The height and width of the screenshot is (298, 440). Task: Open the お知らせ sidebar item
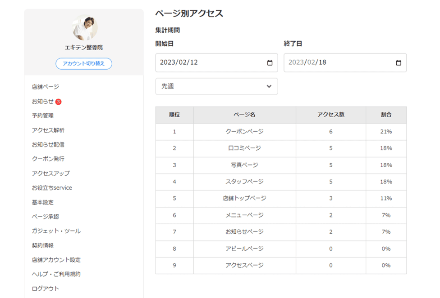pos(42,102)
